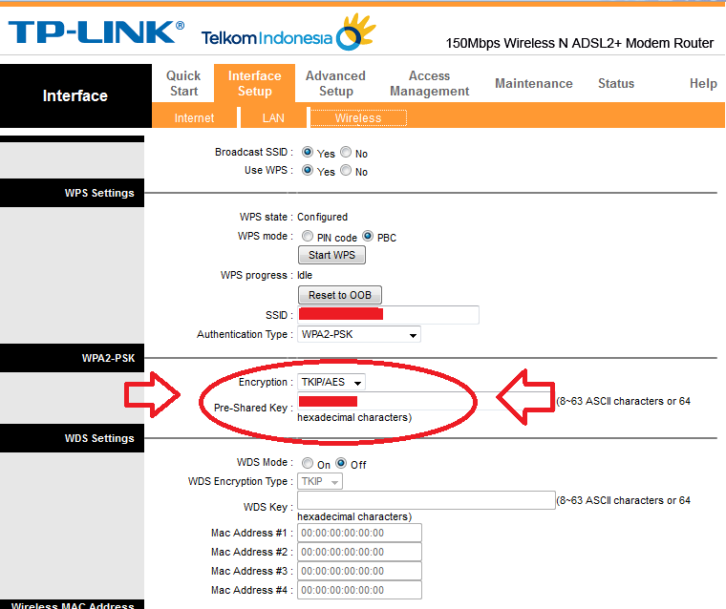This screenshot has width=726, height=609.
Task: Select the Wireless sub-tab
Action: (358, 118)
